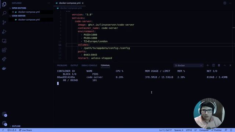Maximize the panel with the up chevron

[225, 65]
